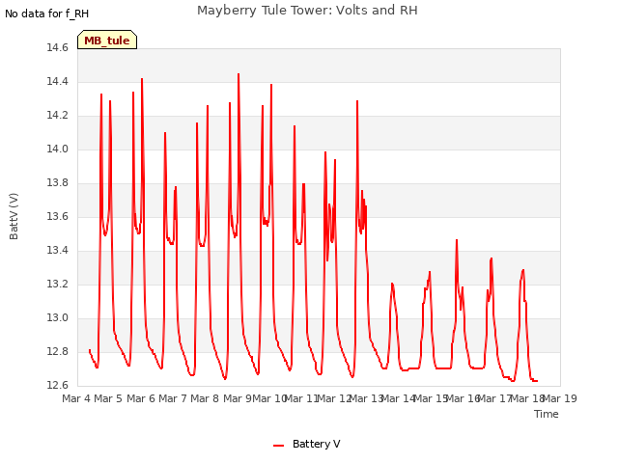Click the 12.8 y-axis tick value
This screenshot has width=618, height=463.
[x=58, y=351]
